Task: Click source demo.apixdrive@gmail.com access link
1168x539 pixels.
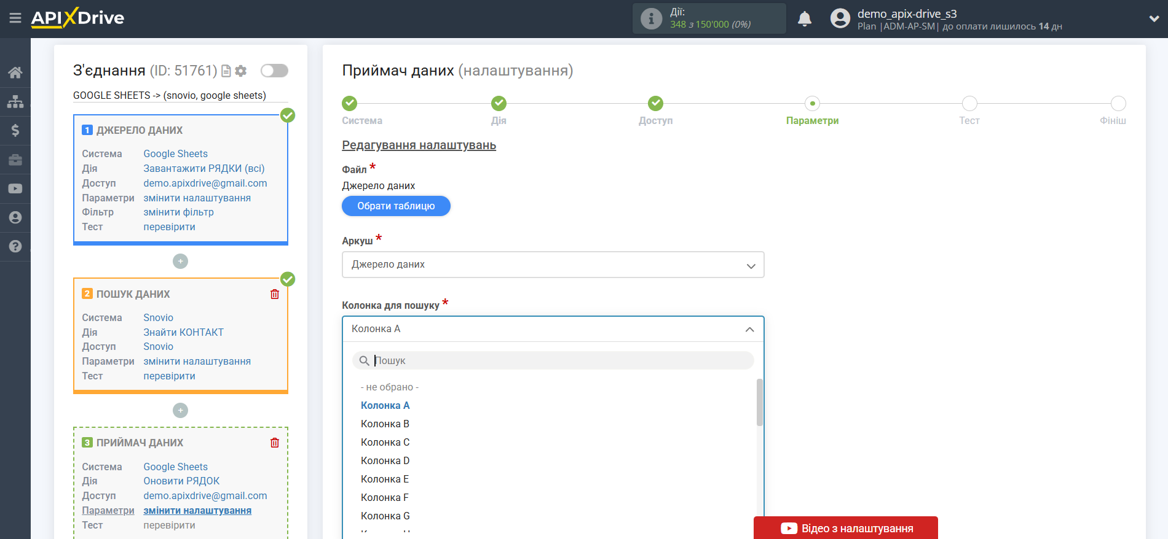Action: pos(205,184)
